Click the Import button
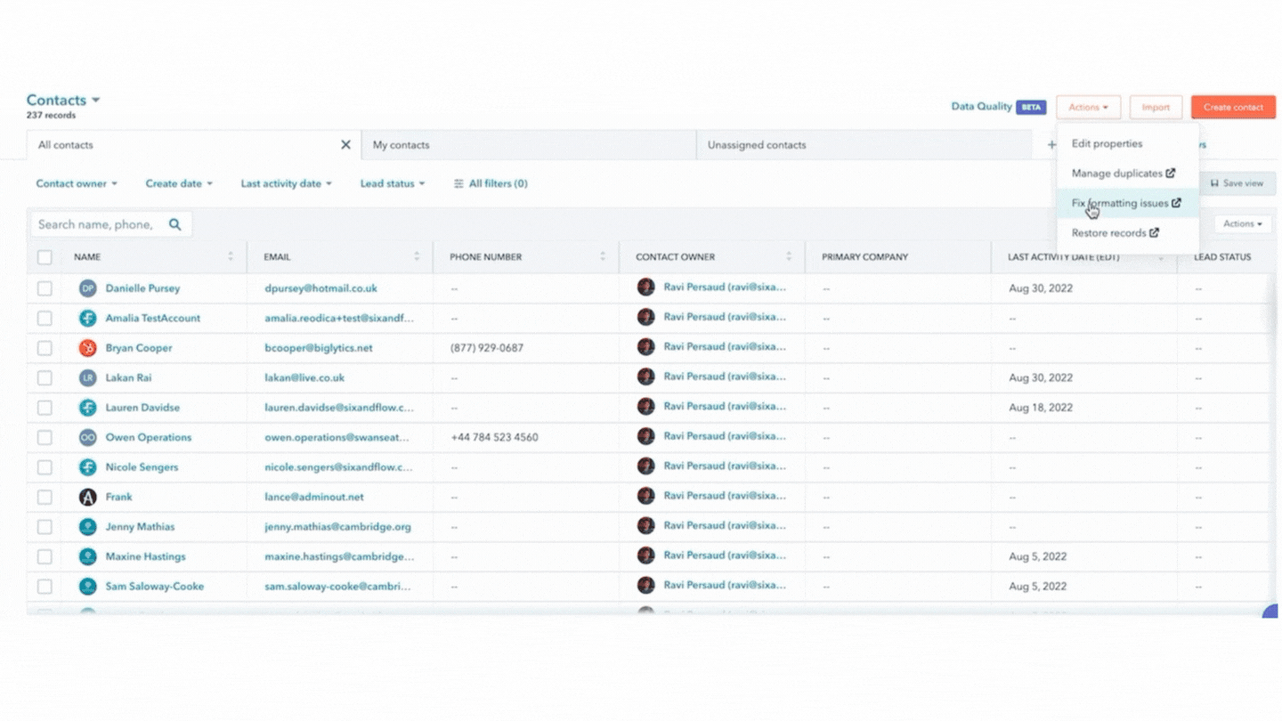1282x721 pixels. [x=1156, y=107]
